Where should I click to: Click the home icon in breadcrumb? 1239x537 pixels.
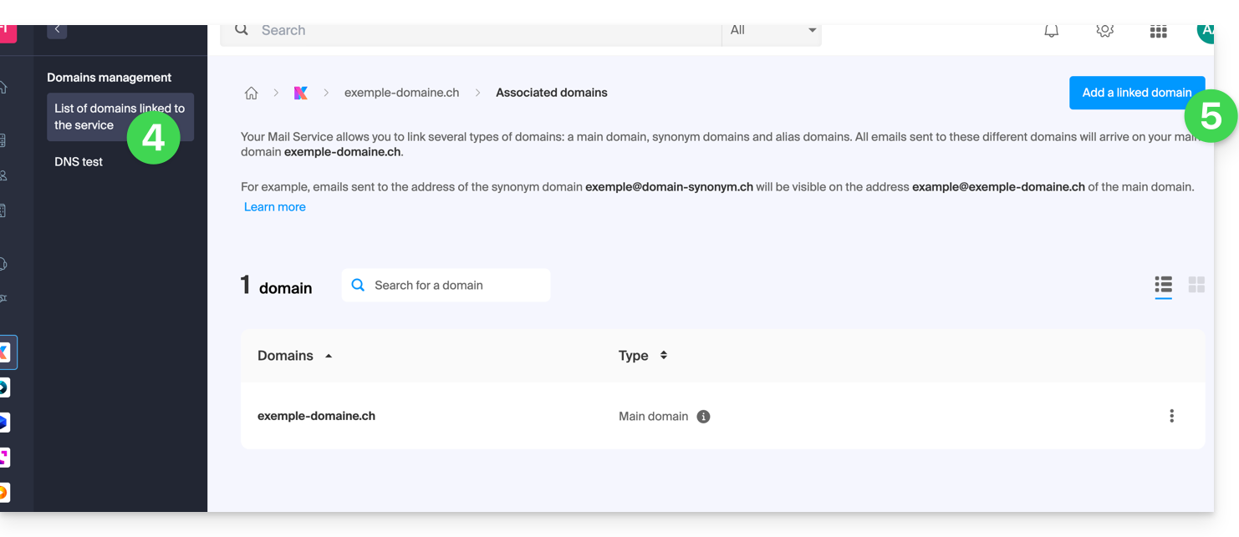pos(251,94)
